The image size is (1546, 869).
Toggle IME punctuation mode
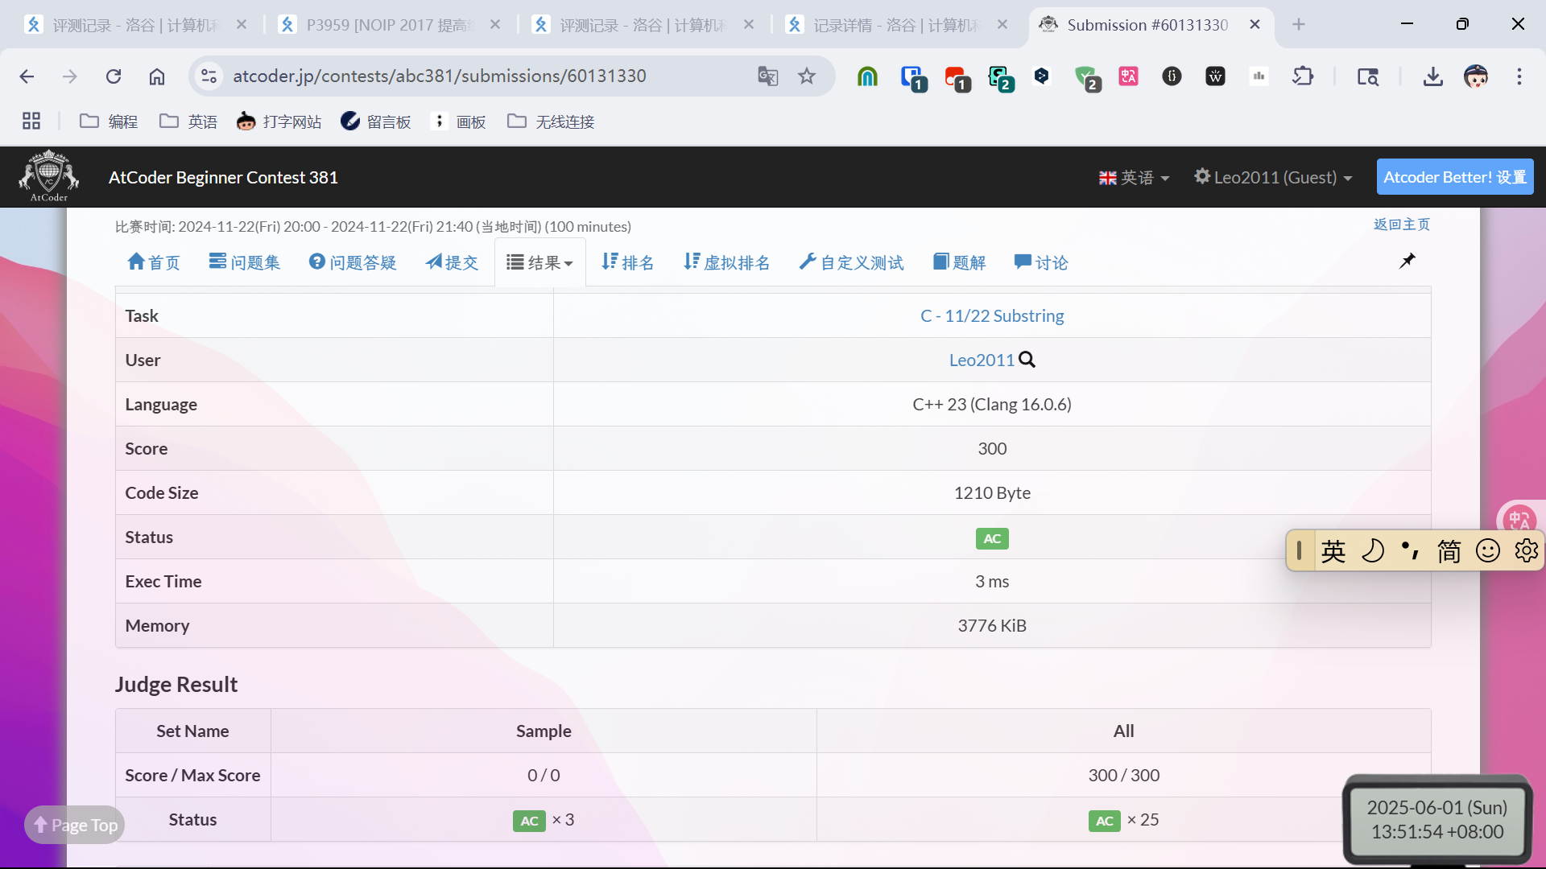point(1411,551)
